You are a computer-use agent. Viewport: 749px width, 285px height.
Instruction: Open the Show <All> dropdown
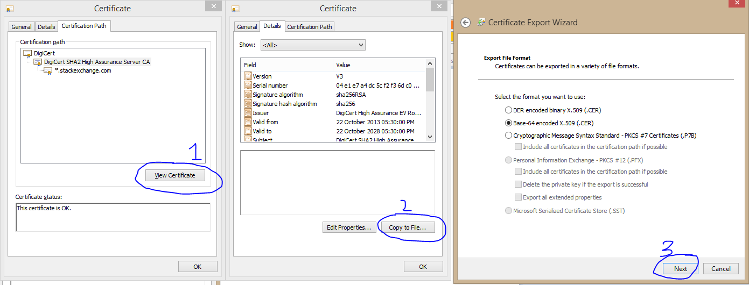313,45
